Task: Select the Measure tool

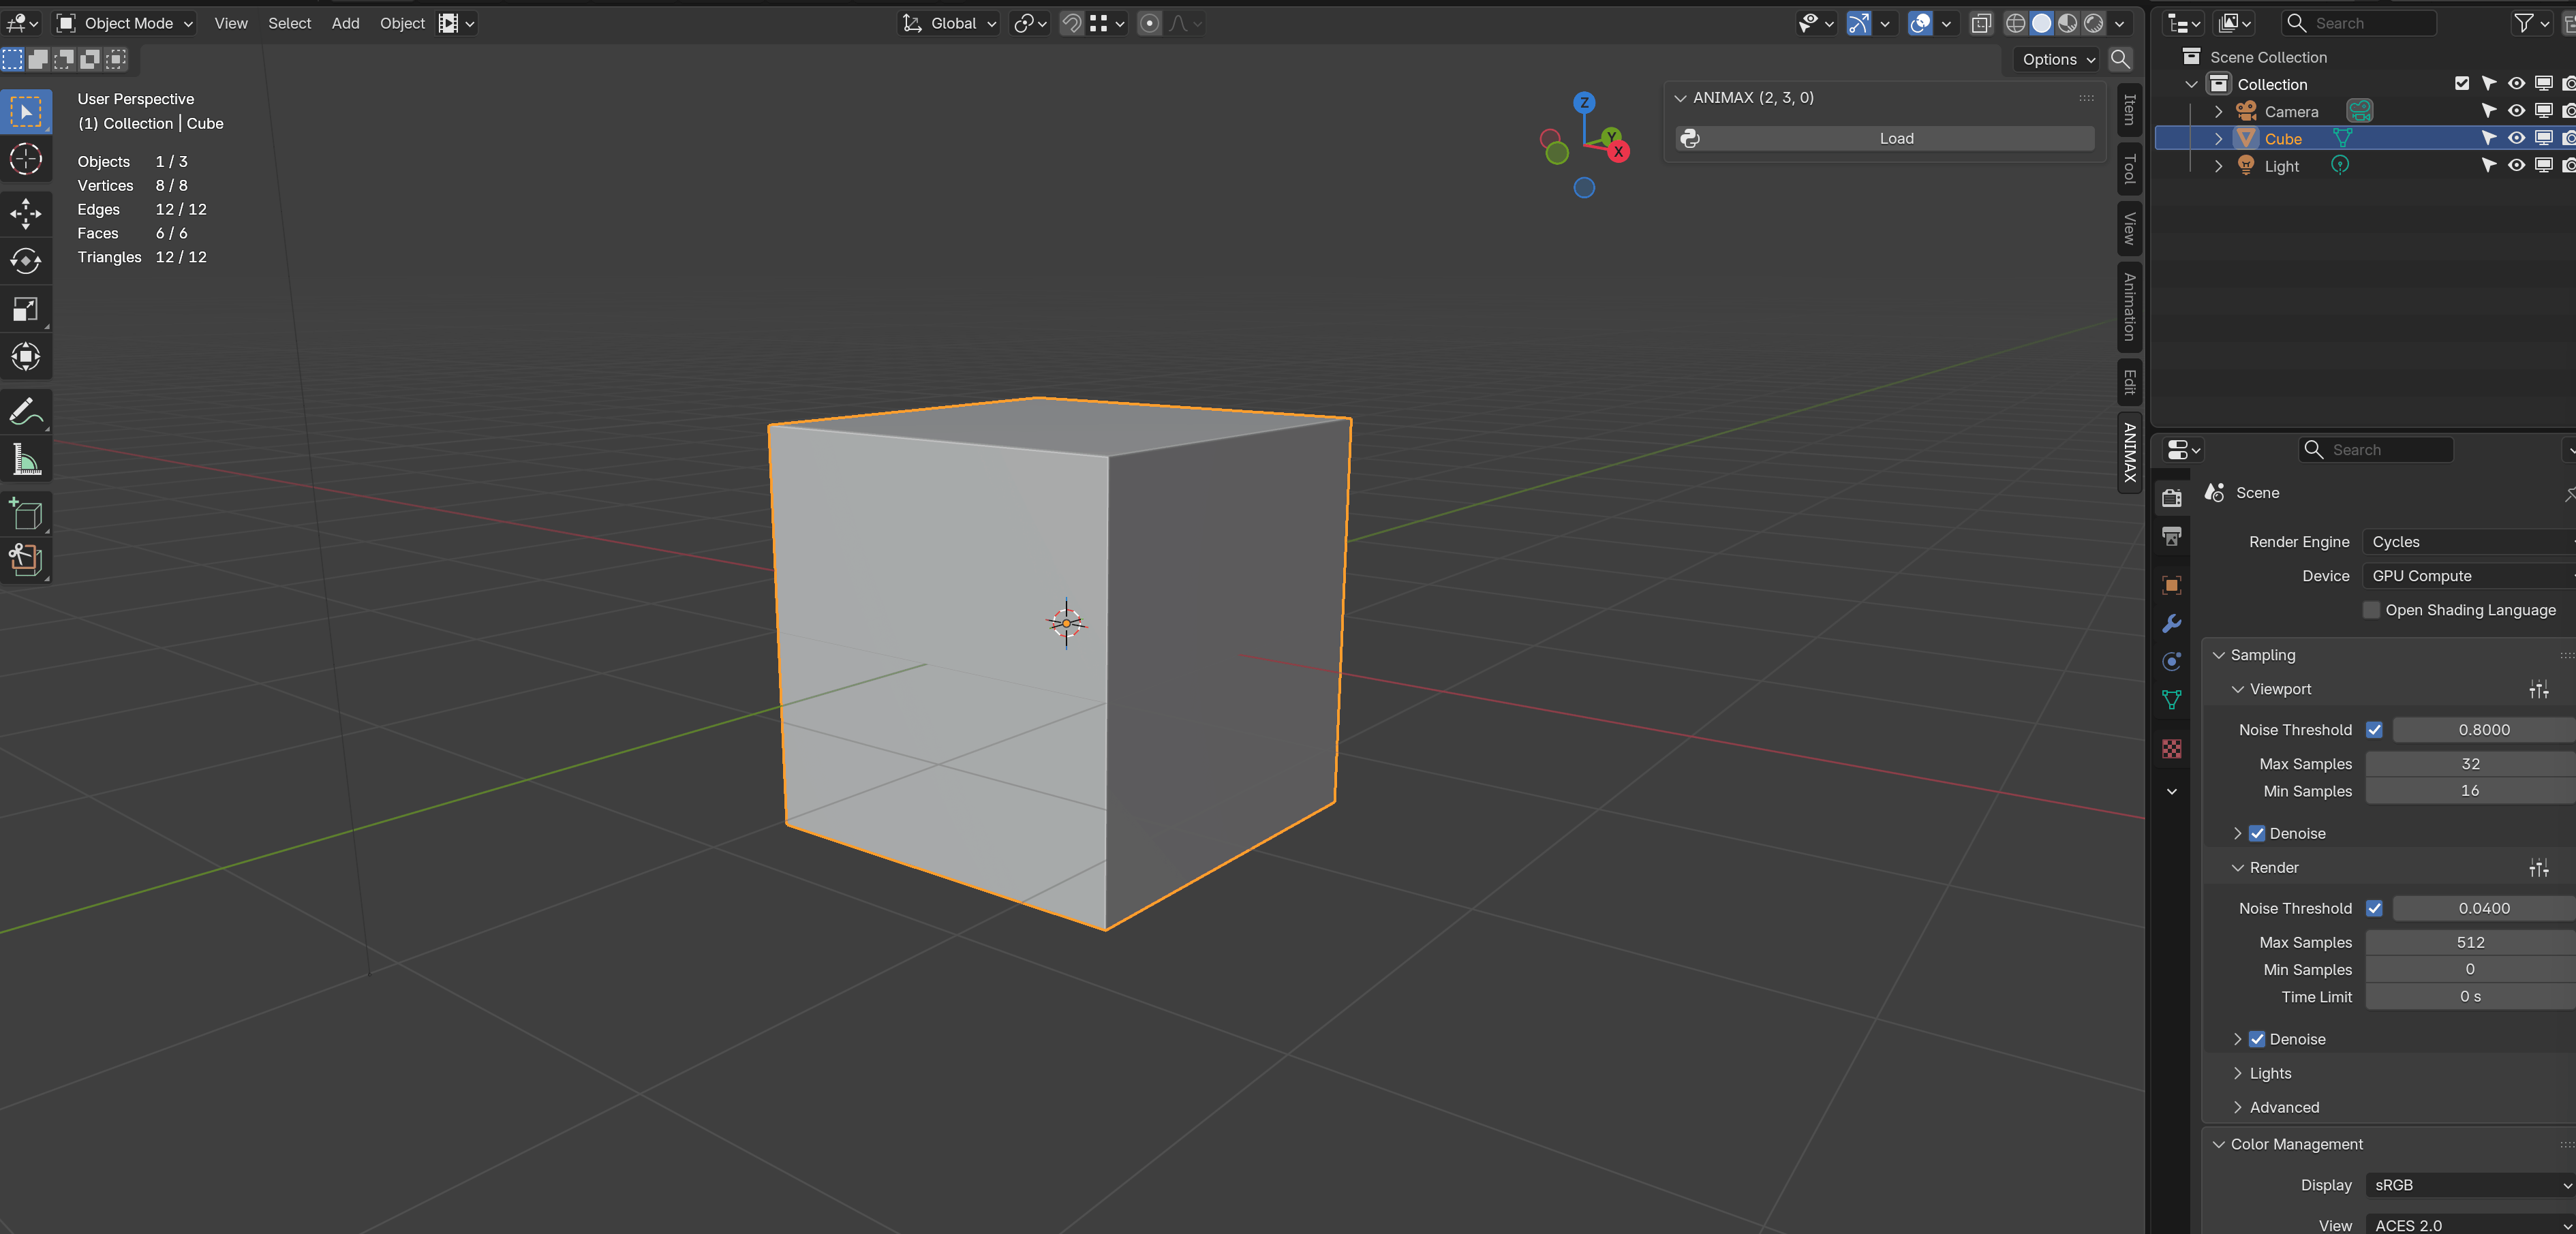Action: [x=26, y=459]
